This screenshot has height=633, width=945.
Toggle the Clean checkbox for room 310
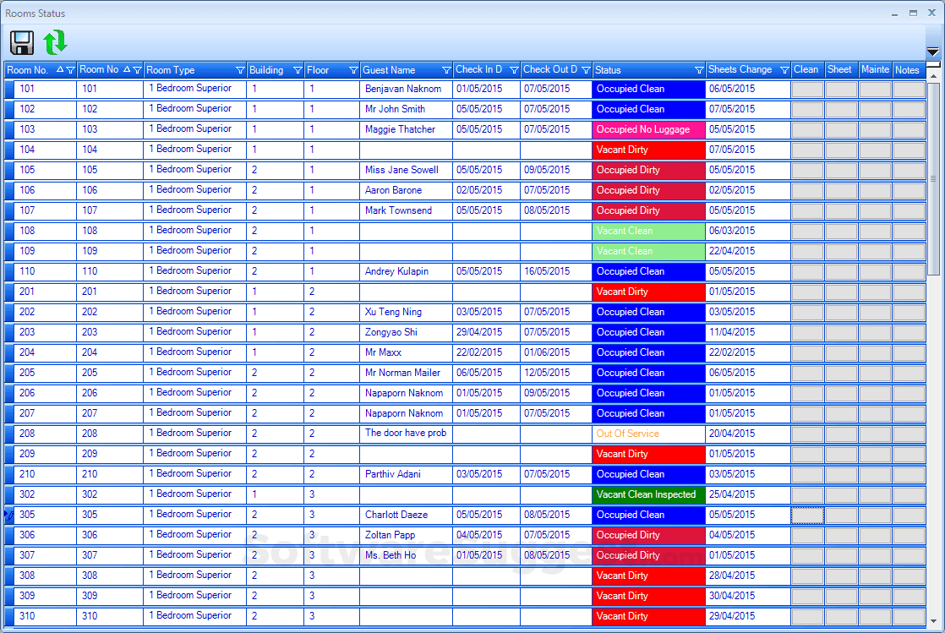[x=807, y=617]
